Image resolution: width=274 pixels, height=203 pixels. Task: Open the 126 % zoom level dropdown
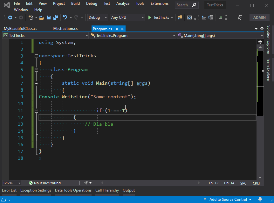pyautogui.click(x=11, y=183)
